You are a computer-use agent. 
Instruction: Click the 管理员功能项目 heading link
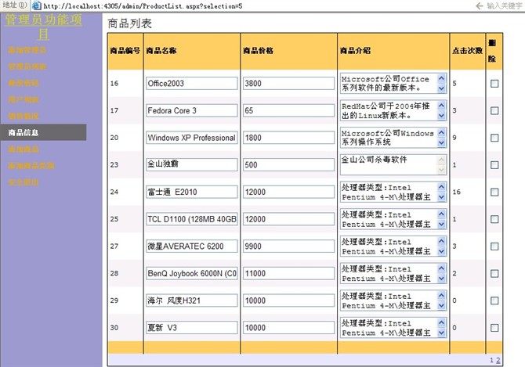43,27
